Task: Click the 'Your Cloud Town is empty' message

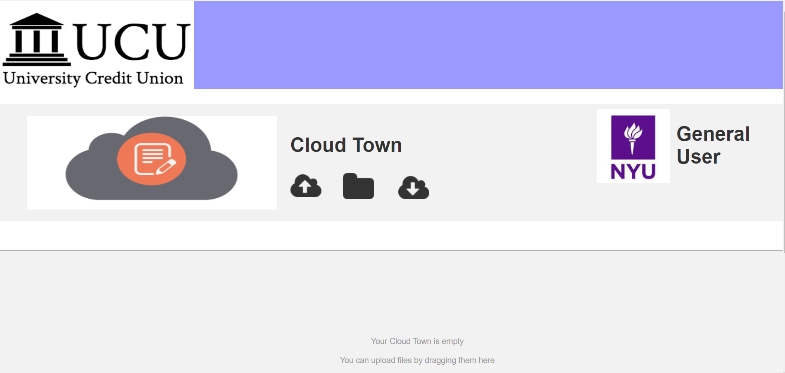Action: (x=417, y=341)
